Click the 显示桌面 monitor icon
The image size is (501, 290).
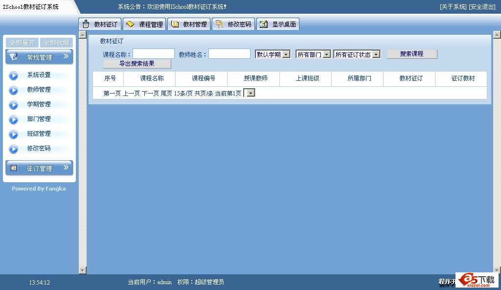tap(264, 24)
